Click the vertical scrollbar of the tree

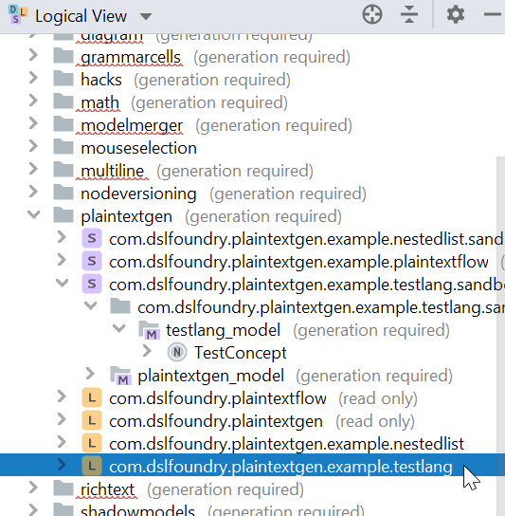500,329
